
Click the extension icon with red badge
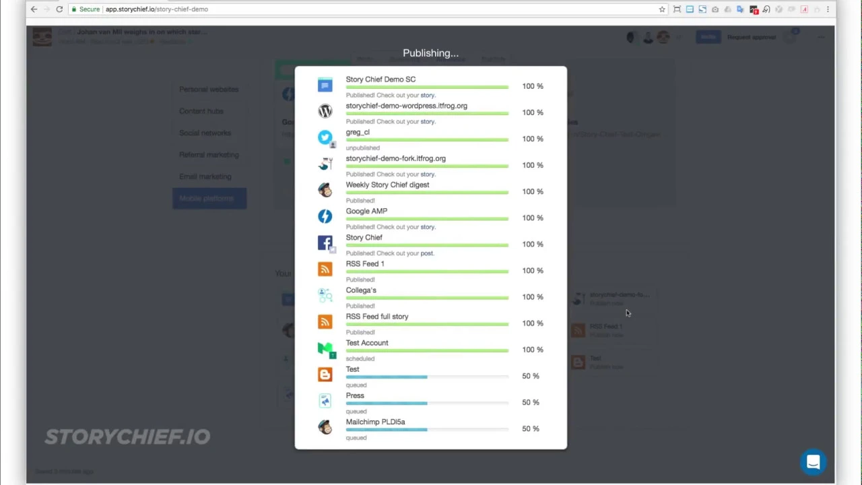click(754, 9)
